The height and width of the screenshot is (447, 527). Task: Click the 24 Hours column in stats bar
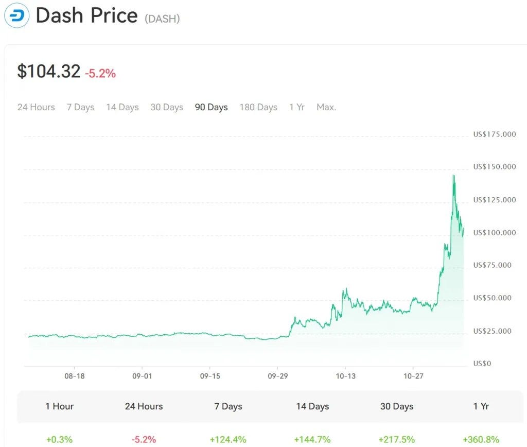click(x=143, y=406)
